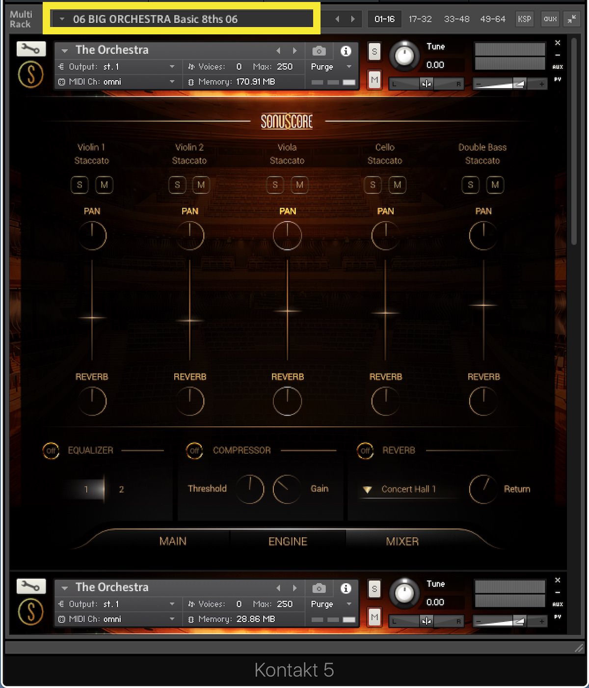Turn on the Equalizer with its Off button
The image size is (589, 688).
pos(51,450)
